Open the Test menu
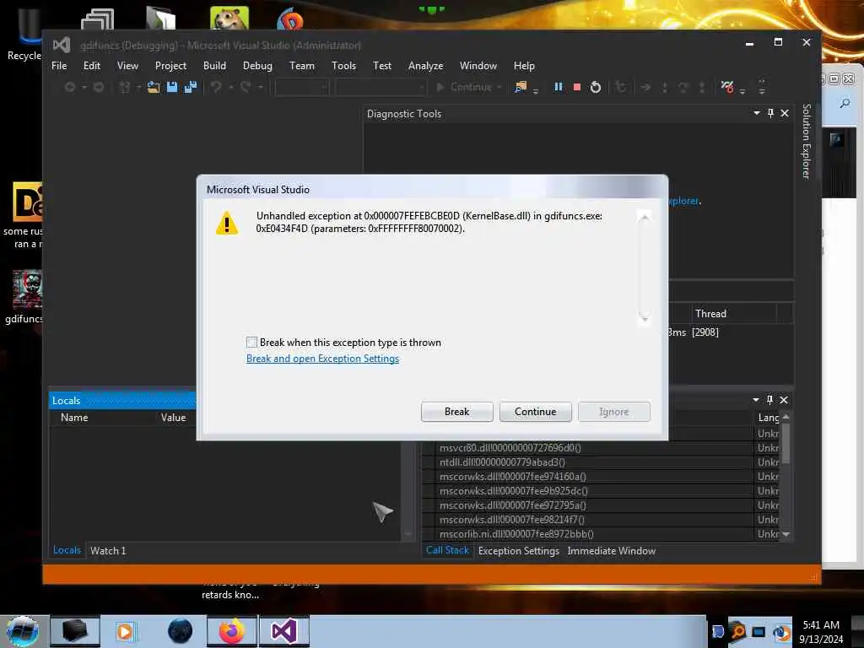The width and height of the screenshot is (864, 648). pos(382,66)
